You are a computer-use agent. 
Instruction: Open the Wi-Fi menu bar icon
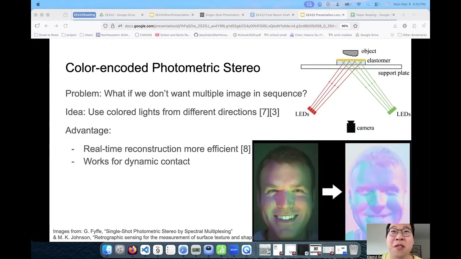(359, 4)
